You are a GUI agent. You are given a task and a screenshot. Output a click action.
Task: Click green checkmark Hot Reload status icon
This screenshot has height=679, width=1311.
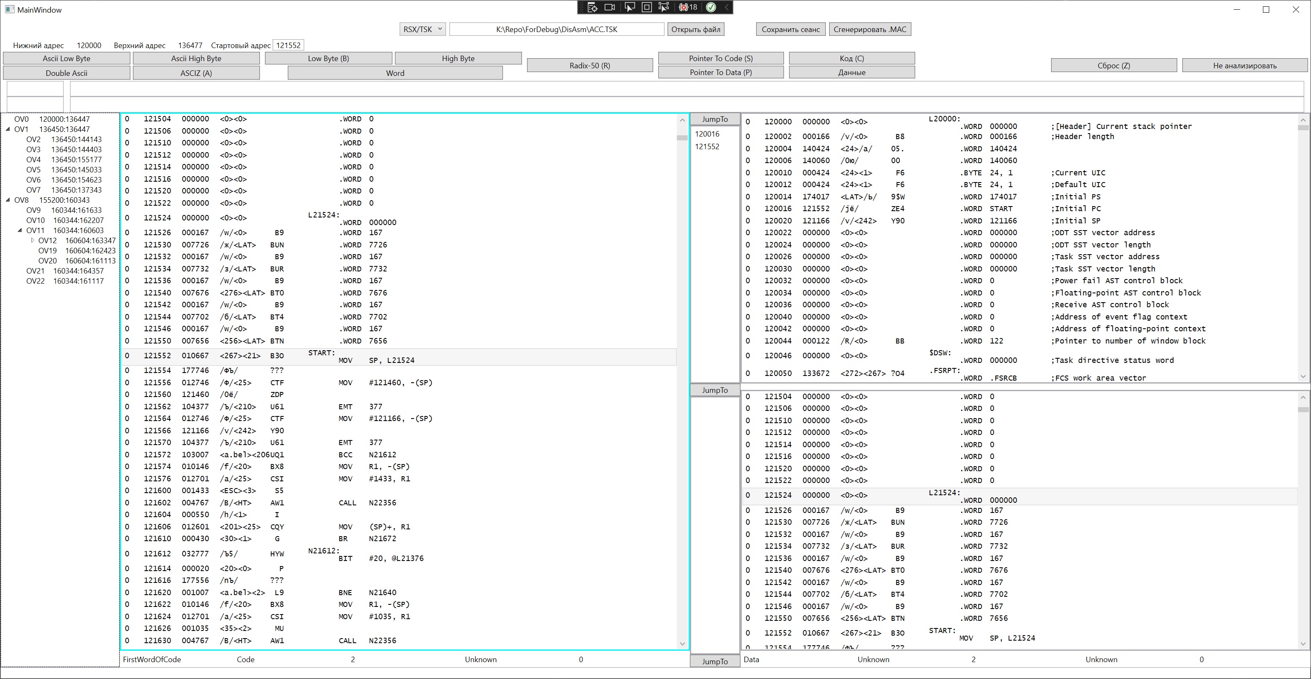click(711, 7)
